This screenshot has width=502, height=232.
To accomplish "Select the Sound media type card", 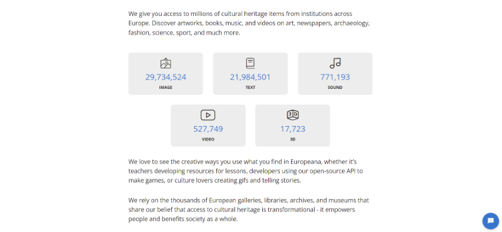I will pos(335,74).
